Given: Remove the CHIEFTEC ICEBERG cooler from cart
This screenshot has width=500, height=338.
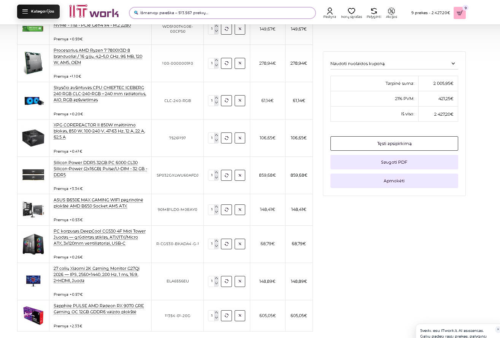Looking at the screenshot, I should (x=240, y=100).
